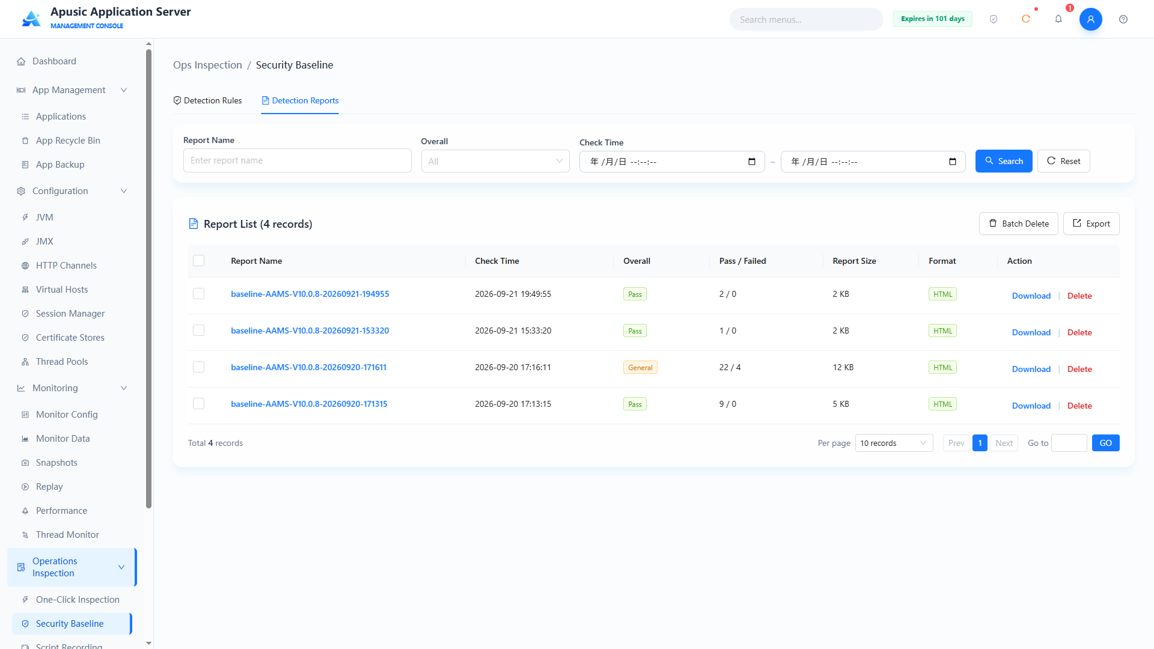Open calendar picker of the end Check Time
The width and height of the screenshot is (1154, 649).
(x=953, y=162)
